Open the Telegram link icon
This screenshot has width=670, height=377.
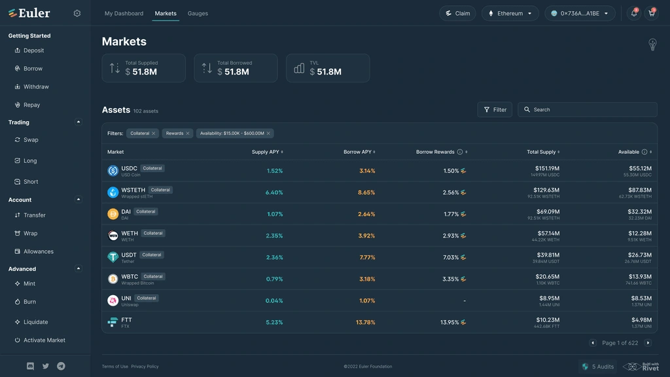pyautogui.click(x=61, y=366)
